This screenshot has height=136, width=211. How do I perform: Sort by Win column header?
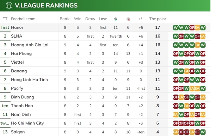click(x=78, y=19)
